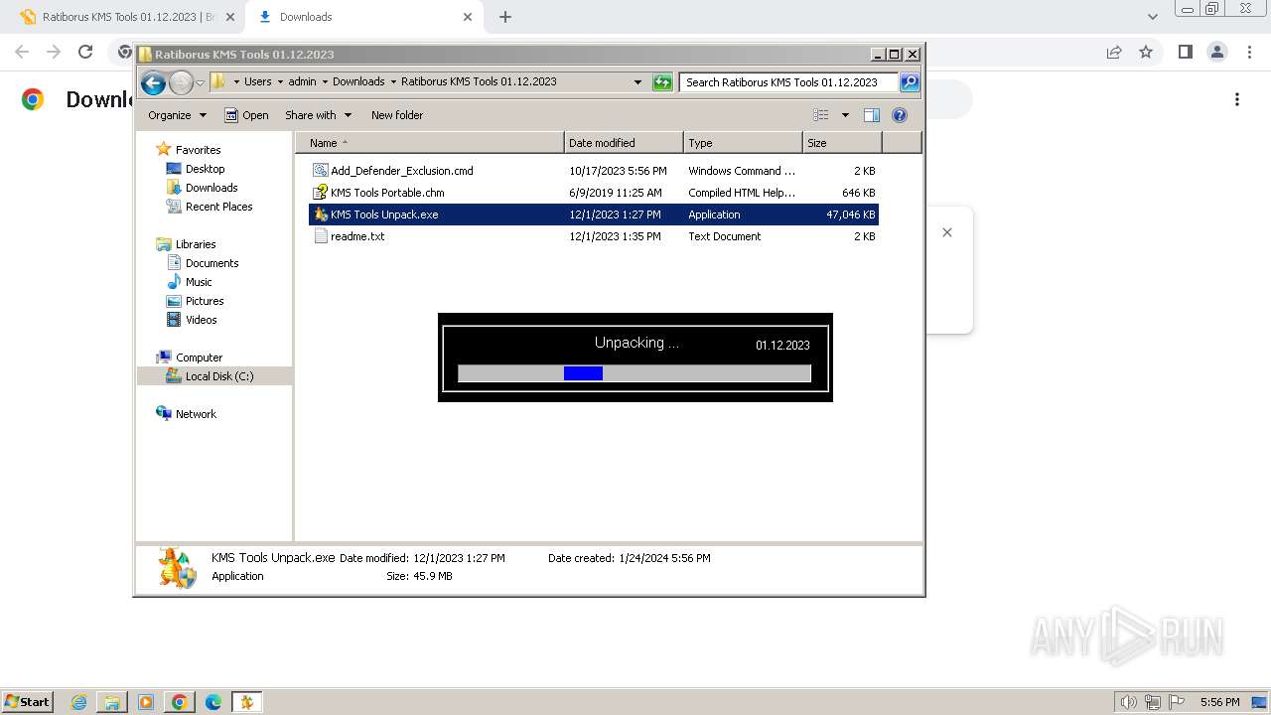Open Windows Start menu
The width and height of the screenshot is (1271, 715).
click(x=27, y=701)
